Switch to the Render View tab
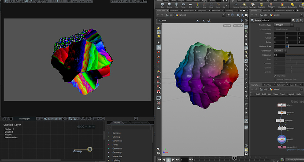The image size is (304, 162). click(189, 11)
